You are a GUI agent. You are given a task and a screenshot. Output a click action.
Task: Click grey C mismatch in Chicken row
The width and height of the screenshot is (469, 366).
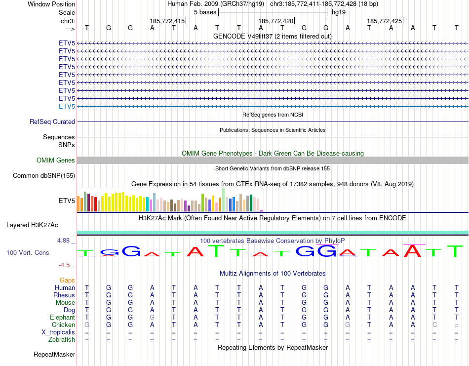434,325
